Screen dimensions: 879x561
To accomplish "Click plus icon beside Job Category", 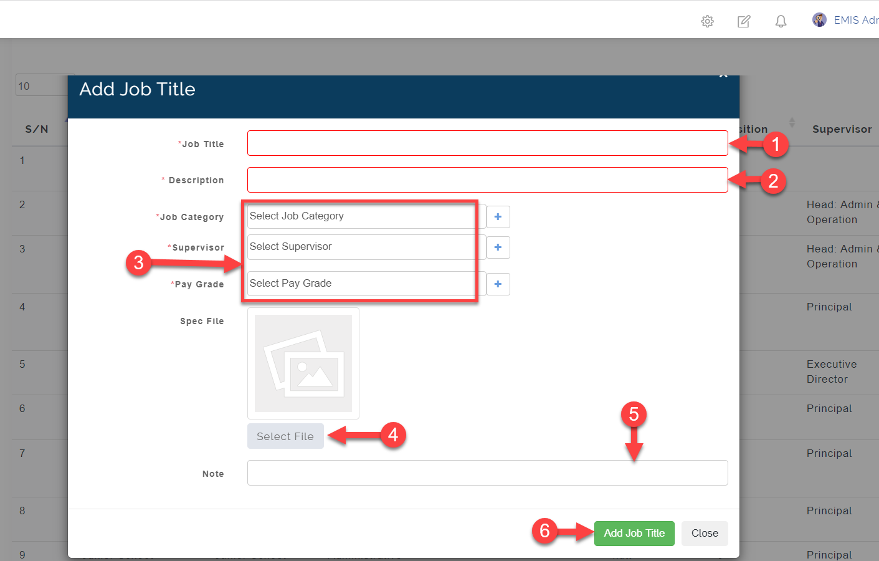I will tap(498, 217).
